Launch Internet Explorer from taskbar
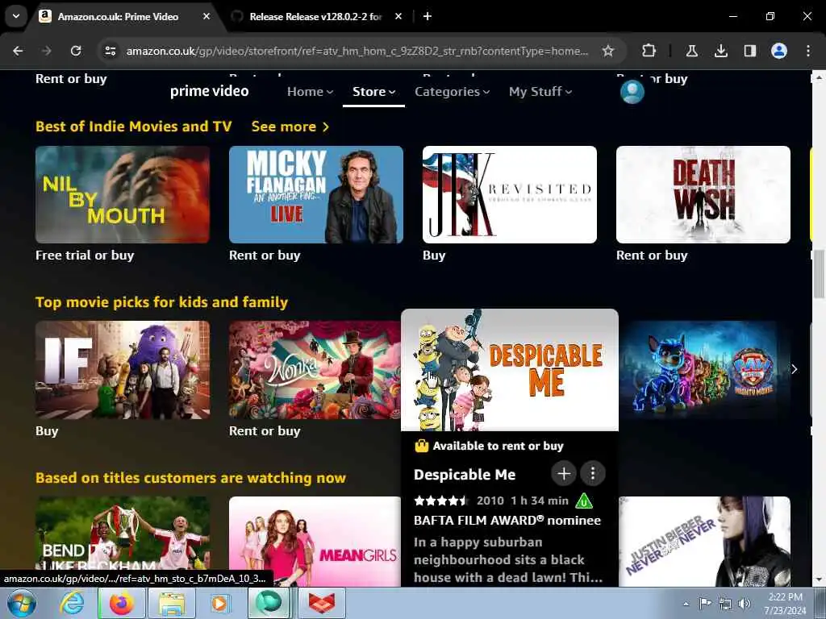The width and height of the screenshot is (826, 619). click(x=72, y=603)
